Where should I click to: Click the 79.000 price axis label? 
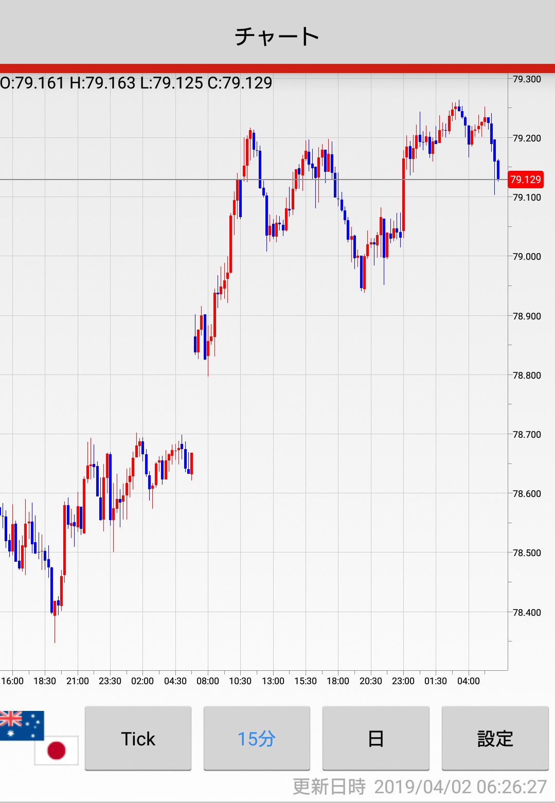[527, 257]
